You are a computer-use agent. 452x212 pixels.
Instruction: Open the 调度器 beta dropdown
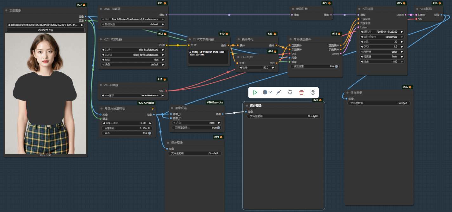(x=382, y=56)
